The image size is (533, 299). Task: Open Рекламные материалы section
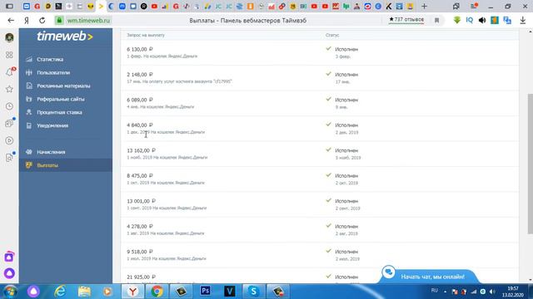(x=63, y=86)
